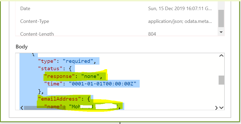This screenshot has height=124, width=241.
Task: Select the Date header name
Action: (25, 9)
